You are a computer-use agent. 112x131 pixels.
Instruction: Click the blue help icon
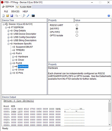109,16
